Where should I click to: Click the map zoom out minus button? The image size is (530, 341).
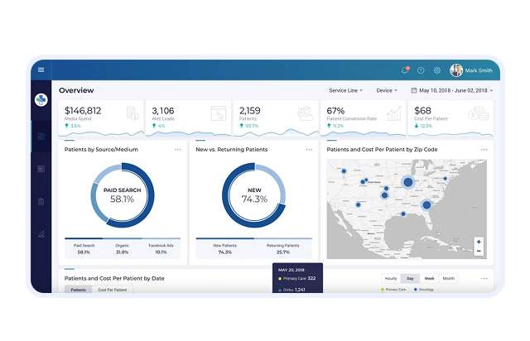point(479,252)
